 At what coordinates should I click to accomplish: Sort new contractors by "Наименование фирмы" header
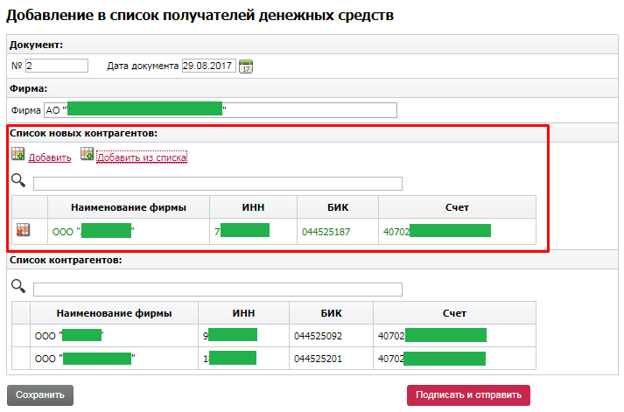(129, 207)
